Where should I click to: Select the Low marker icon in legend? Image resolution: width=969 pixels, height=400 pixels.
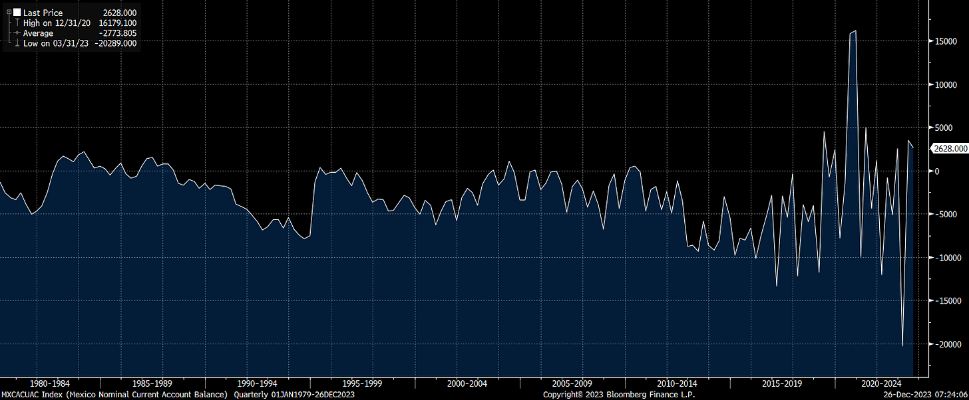coord(17,43)
